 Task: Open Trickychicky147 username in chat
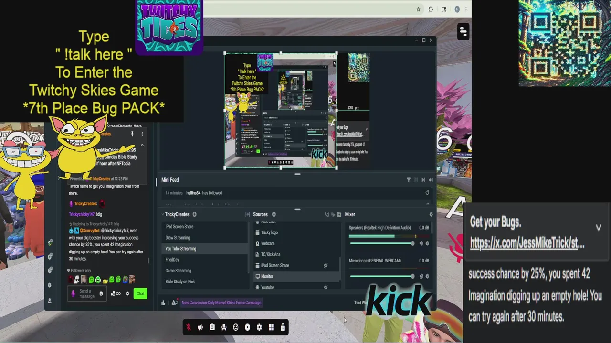pyautogui.click(x=82, y=214)
